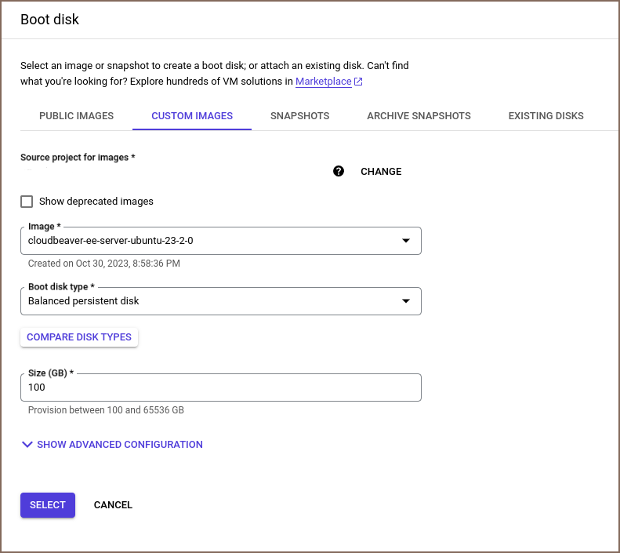Viewport: 620px width, 553px height.
Task: Cancel the boot disk dialog
Action: tap(113, 505)
